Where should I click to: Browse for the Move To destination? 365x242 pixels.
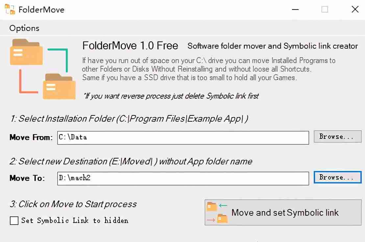coord(337,177)
